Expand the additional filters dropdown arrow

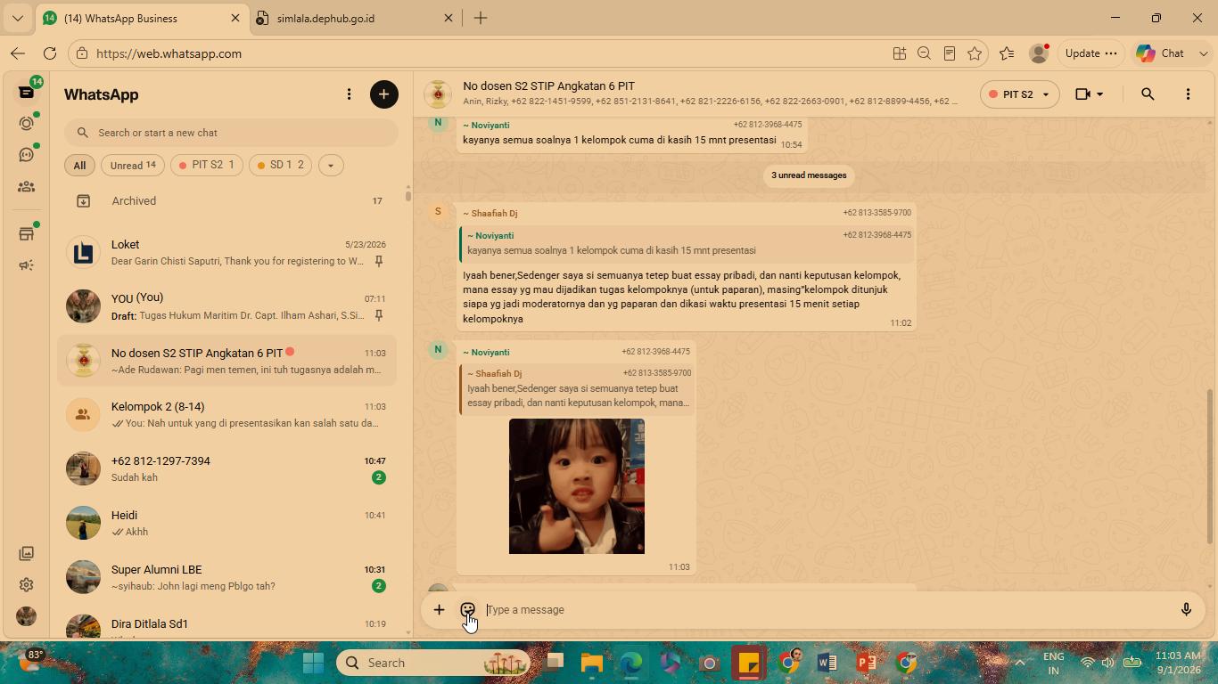click(331, 165)
